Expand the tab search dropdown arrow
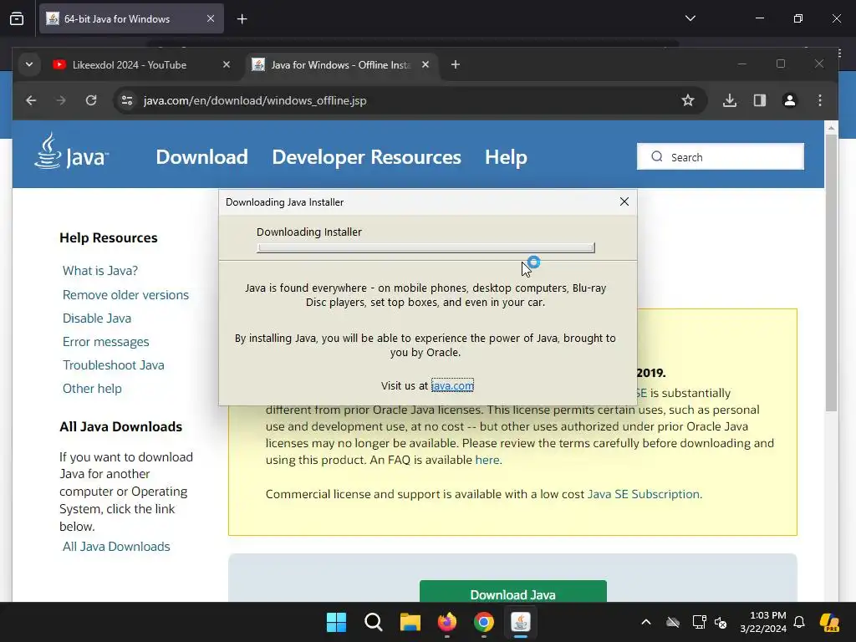The width and height of the screenshot is (856, 642). pos(29,65)
